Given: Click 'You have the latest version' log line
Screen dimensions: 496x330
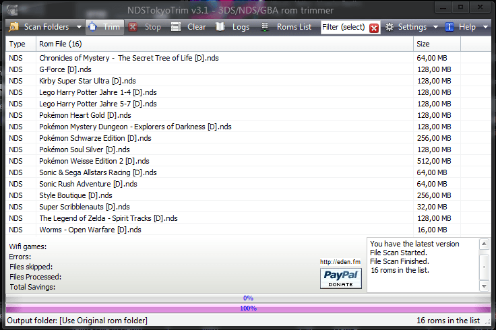Looking at the screenshot, I should [414, 244].
